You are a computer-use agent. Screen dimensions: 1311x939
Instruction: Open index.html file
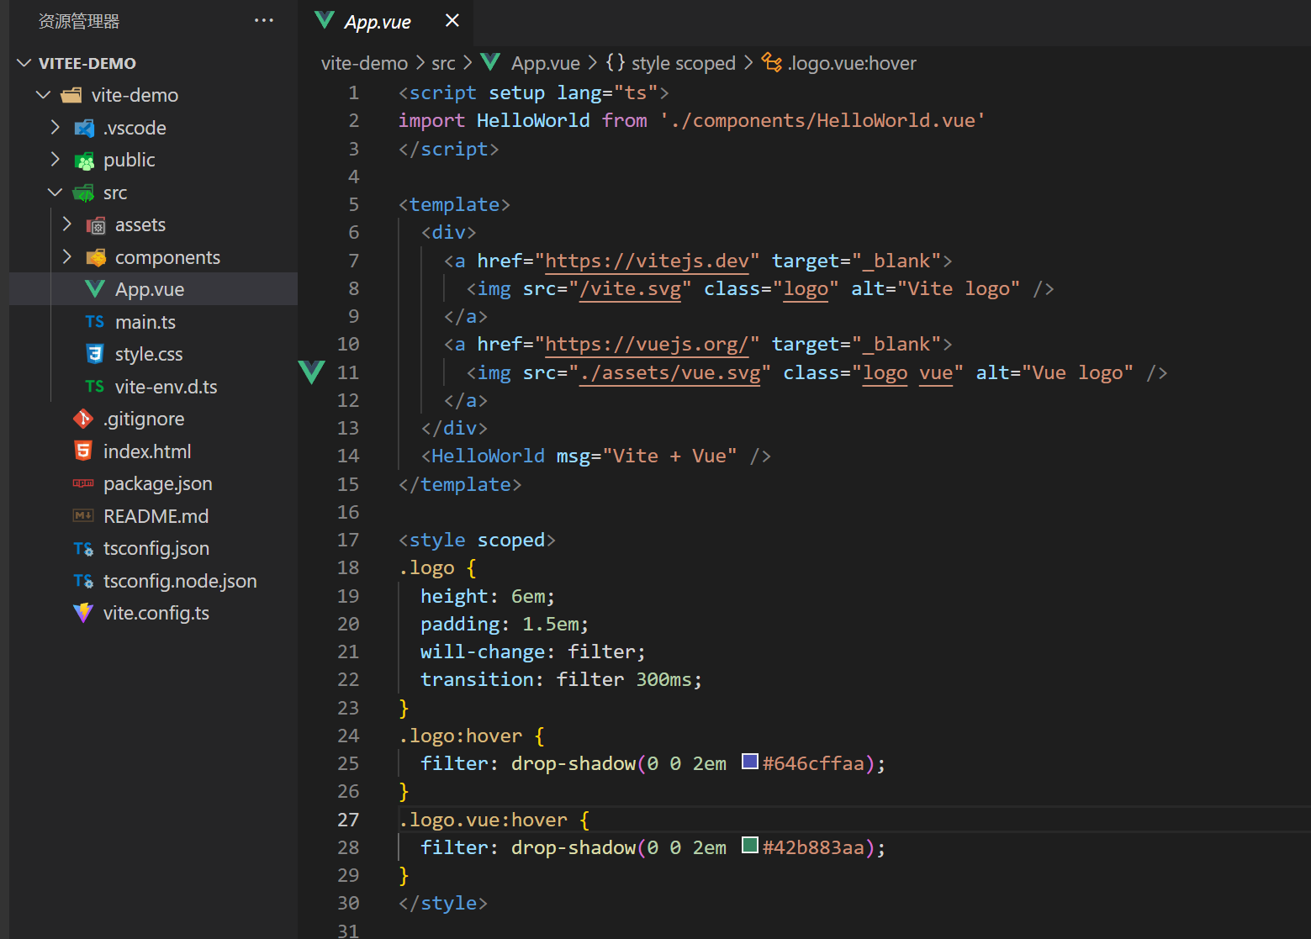click(x=147, y=451)
